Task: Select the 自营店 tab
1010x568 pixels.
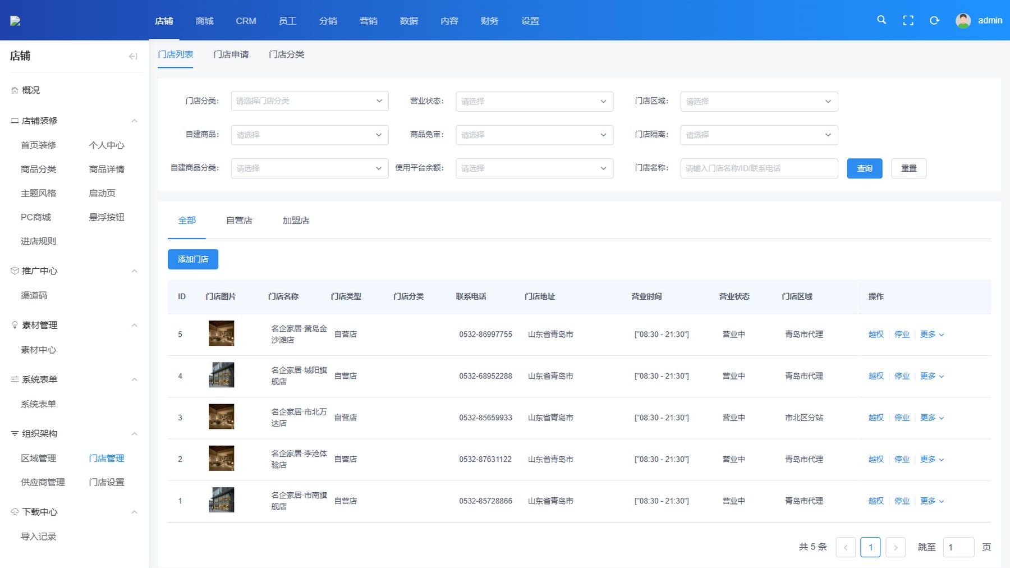Action: coord(239,221)
